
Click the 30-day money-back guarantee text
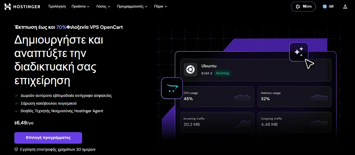point(58,149)
